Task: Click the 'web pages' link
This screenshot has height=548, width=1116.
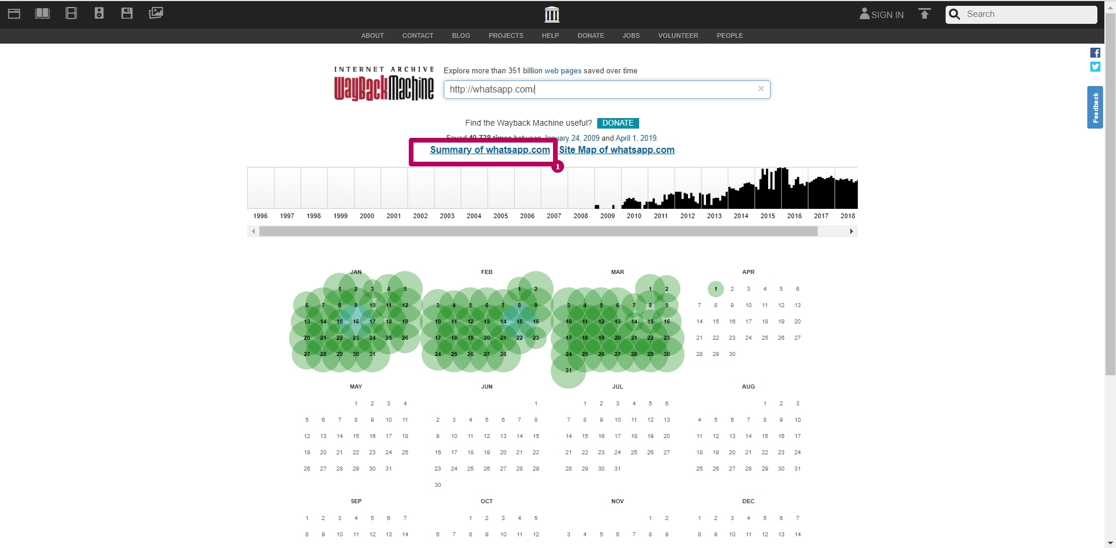Action: click(563, 71)
